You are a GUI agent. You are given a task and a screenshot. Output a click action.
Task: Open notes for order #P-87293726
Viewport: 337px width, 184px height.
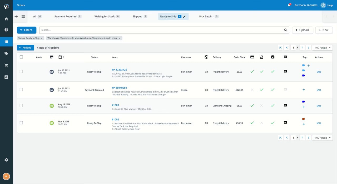[x=285, y=72]
